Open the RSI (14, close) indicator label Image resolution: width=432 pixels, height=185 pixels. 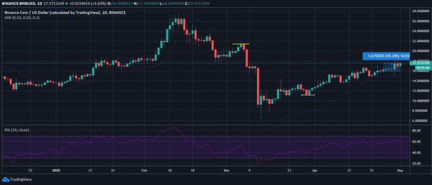coord(16,130)
